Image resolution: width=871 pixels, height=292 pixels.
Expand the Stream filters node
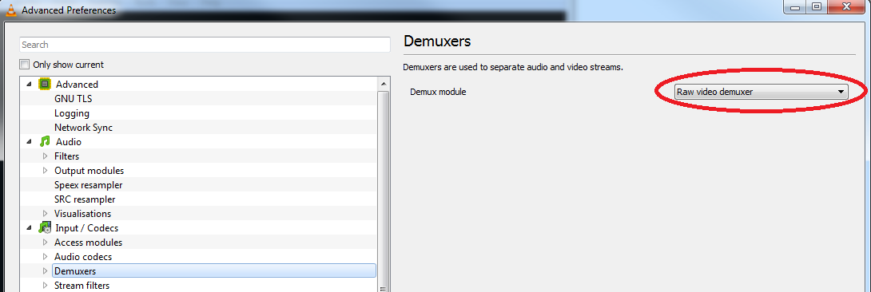pyautogui.click(x=45, y=286)
